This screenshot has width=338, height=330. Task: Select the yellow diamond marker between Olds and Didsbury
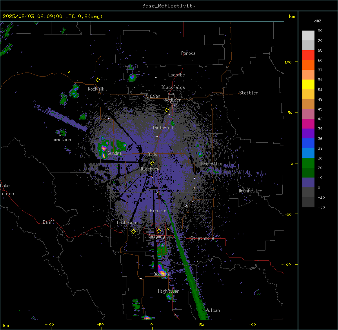152,163
